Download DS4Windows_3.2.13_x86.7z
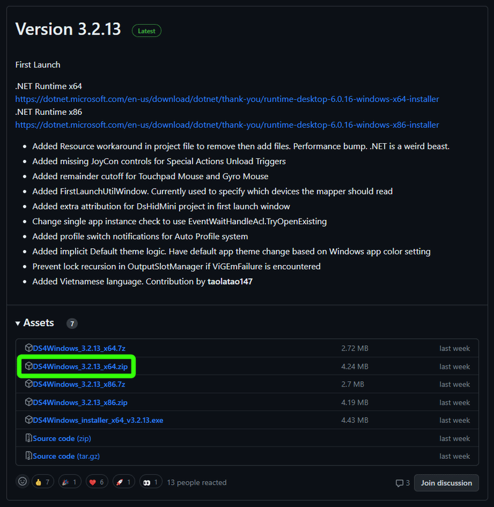 point(79,384)
